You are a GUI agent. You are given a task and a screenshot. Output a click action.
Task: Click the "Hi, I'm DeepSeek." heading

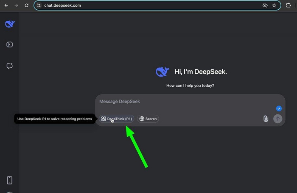[200, 72]
